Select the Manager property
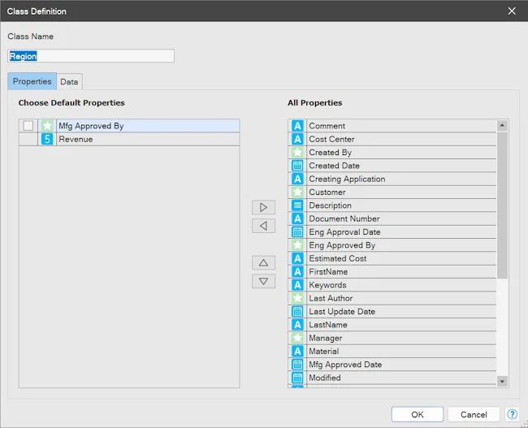The width and height of the screenshot is (528, 428). (x=392, y=338)
